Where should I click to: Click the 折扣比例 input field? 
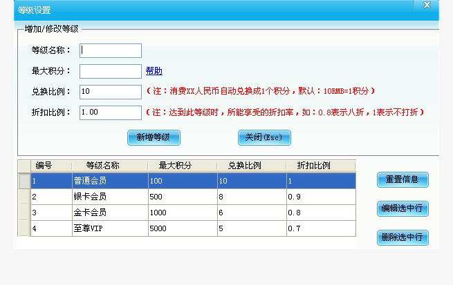click(x=111, y=112)
